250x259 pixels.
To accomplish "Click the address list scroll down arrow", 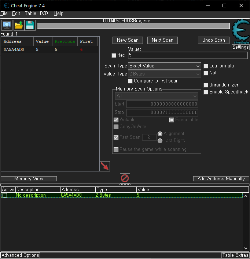I will point(246,248).
